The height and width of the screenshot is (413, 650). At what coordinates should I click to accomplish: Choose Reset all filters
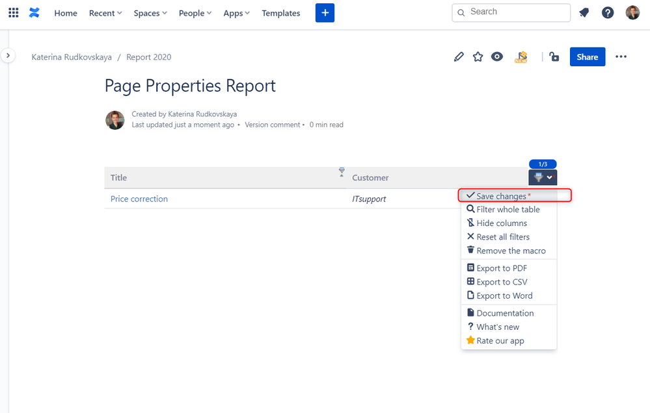(509, 237)
